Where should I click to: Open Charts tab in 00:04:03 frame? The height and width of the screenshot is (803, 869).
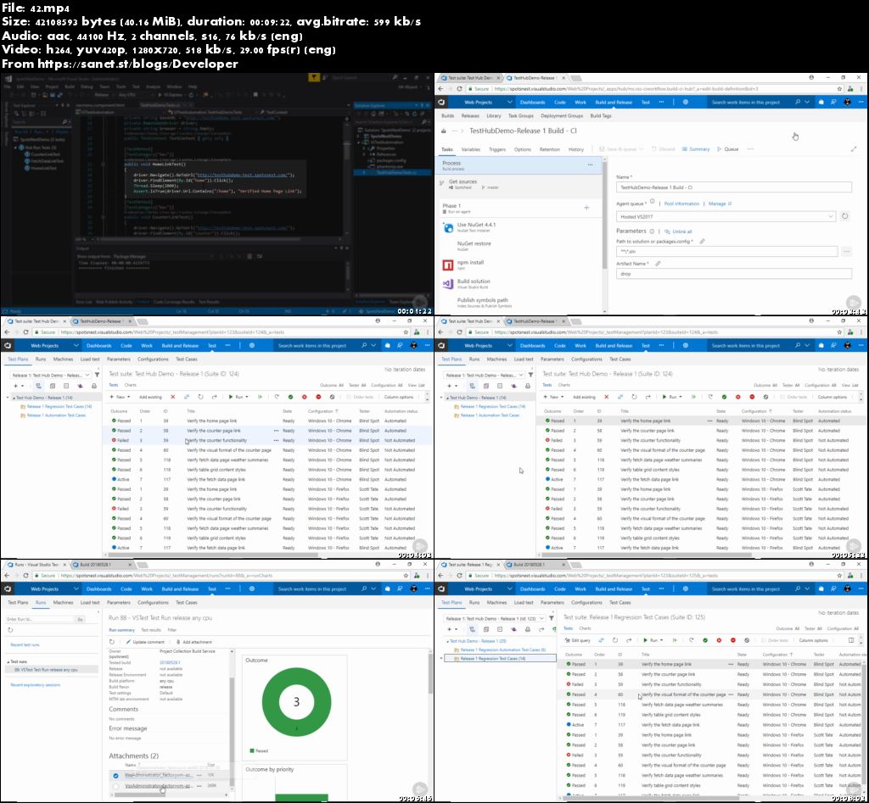[x=130, y=385]
